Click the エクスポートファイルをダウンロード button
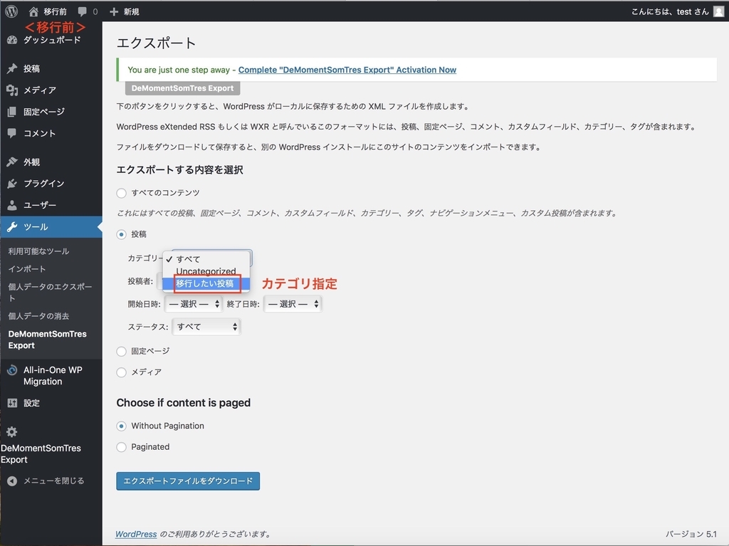Viewport: 729px width, 546px height. (x=187, y=481)
